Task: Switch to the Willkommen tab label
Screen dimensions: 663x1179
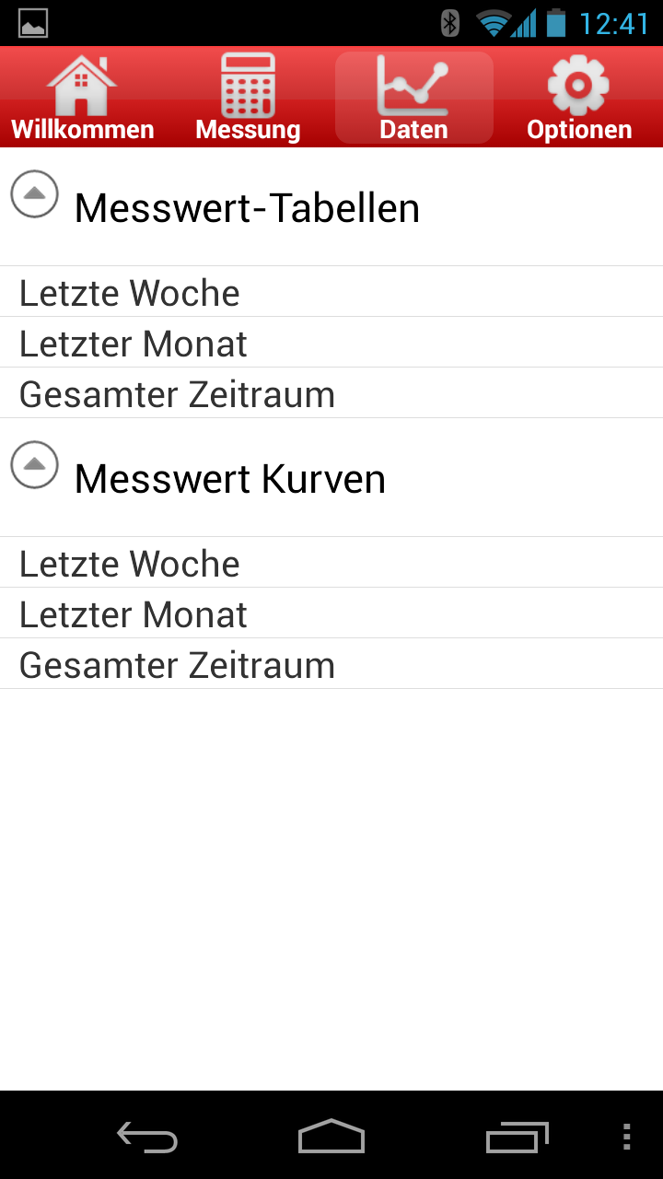Action: pos(83,130)
